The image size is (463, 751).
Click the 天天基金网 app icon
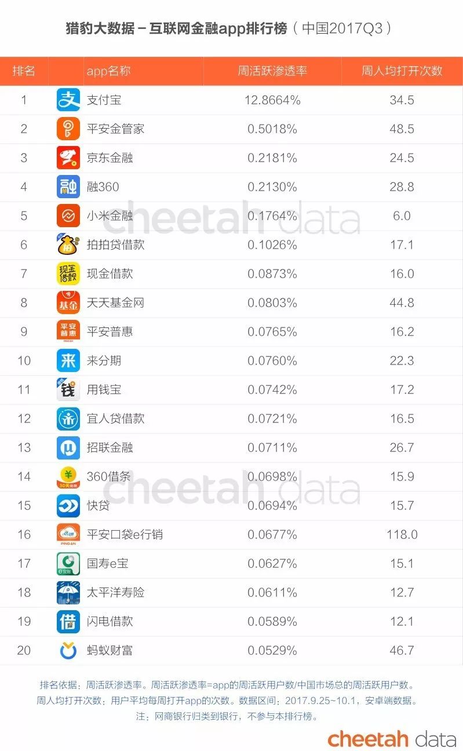pos(68,302)
